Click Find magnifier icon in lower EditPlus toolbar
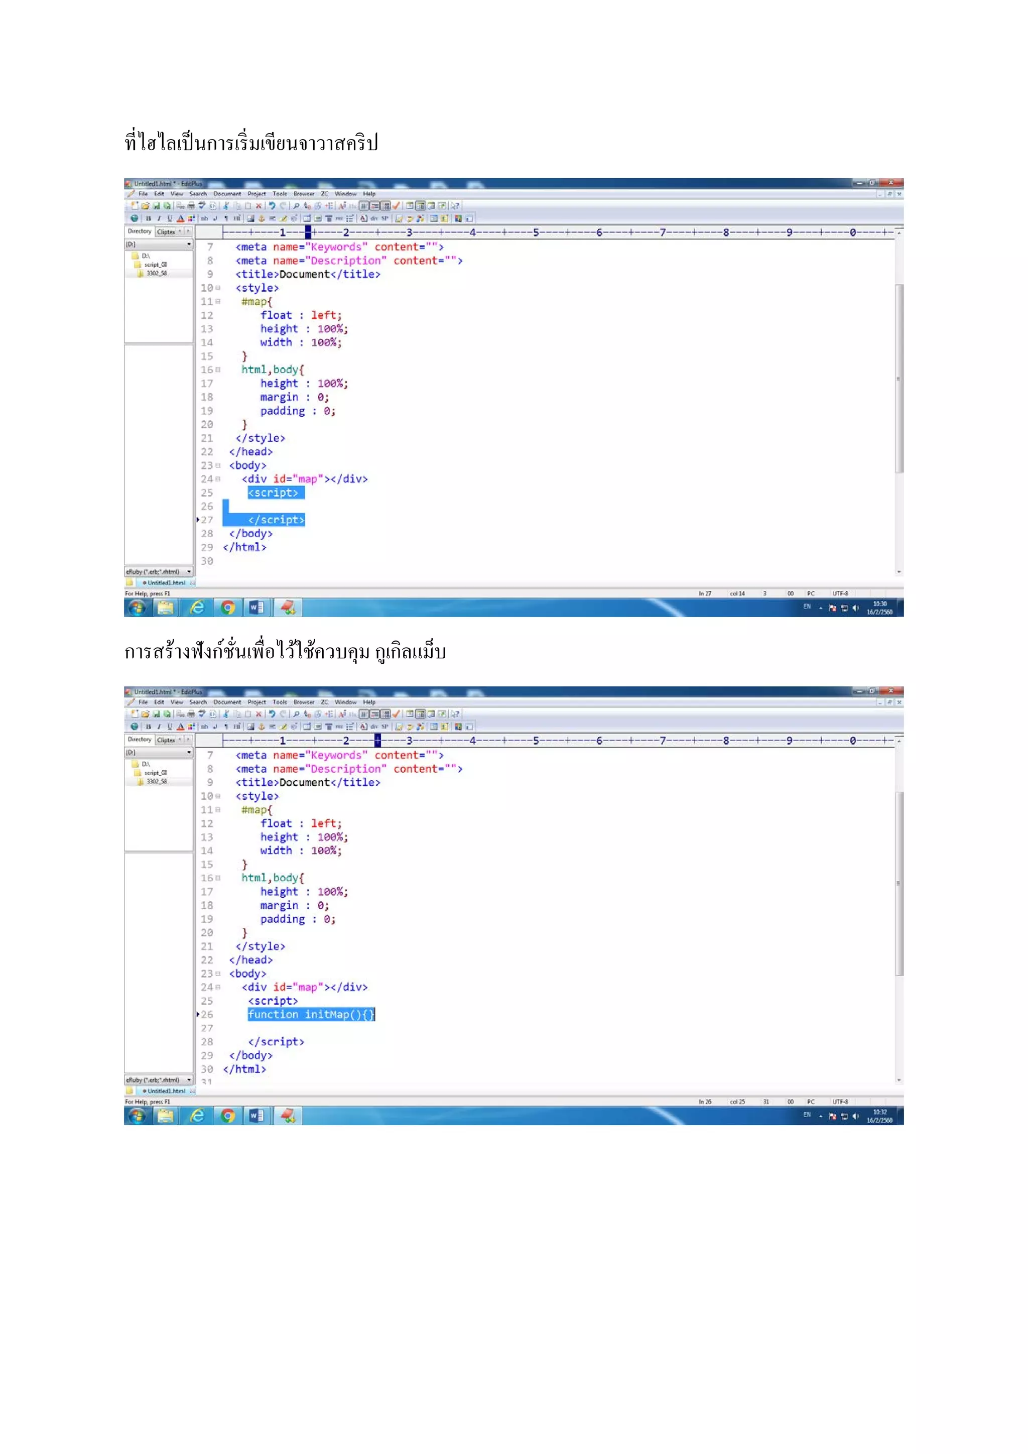 pos(296,714)
